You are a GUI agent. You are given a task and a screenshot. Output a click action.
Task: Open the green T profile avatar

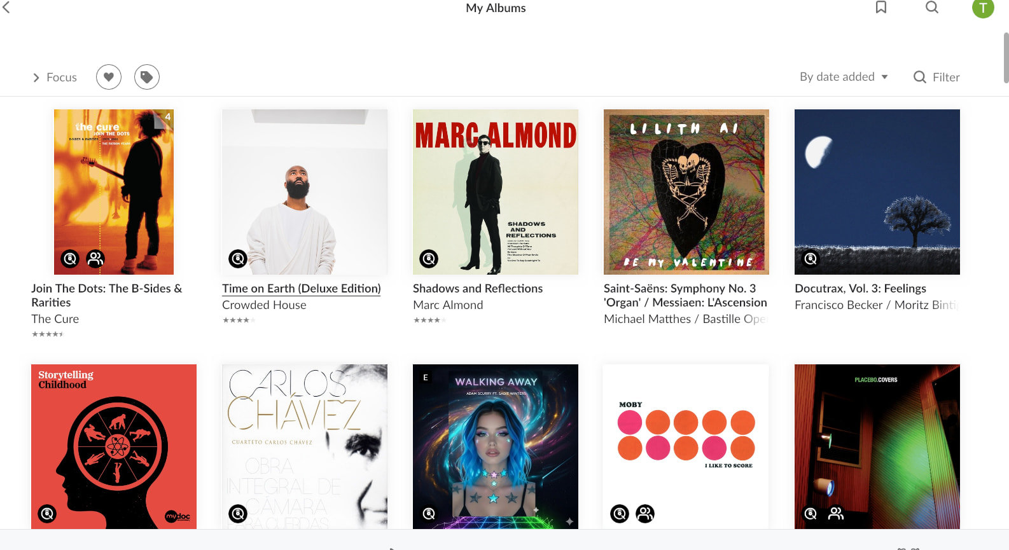pyautogui.click(x=983, y=8)
